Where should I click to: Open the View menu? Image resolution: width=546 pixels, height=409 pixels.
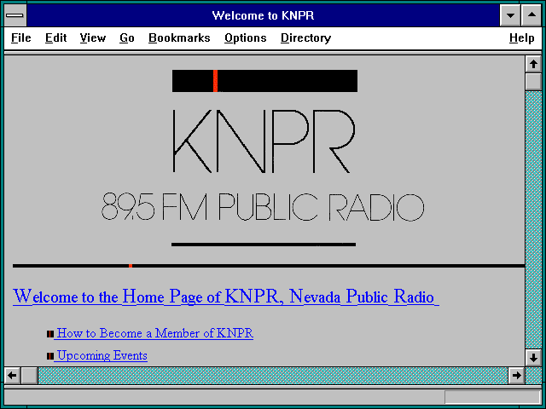coord(93,37)
